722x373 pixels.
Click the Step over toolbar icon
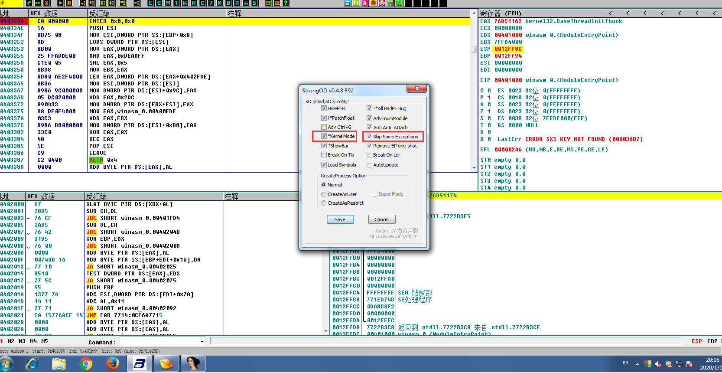pos(91,3)
